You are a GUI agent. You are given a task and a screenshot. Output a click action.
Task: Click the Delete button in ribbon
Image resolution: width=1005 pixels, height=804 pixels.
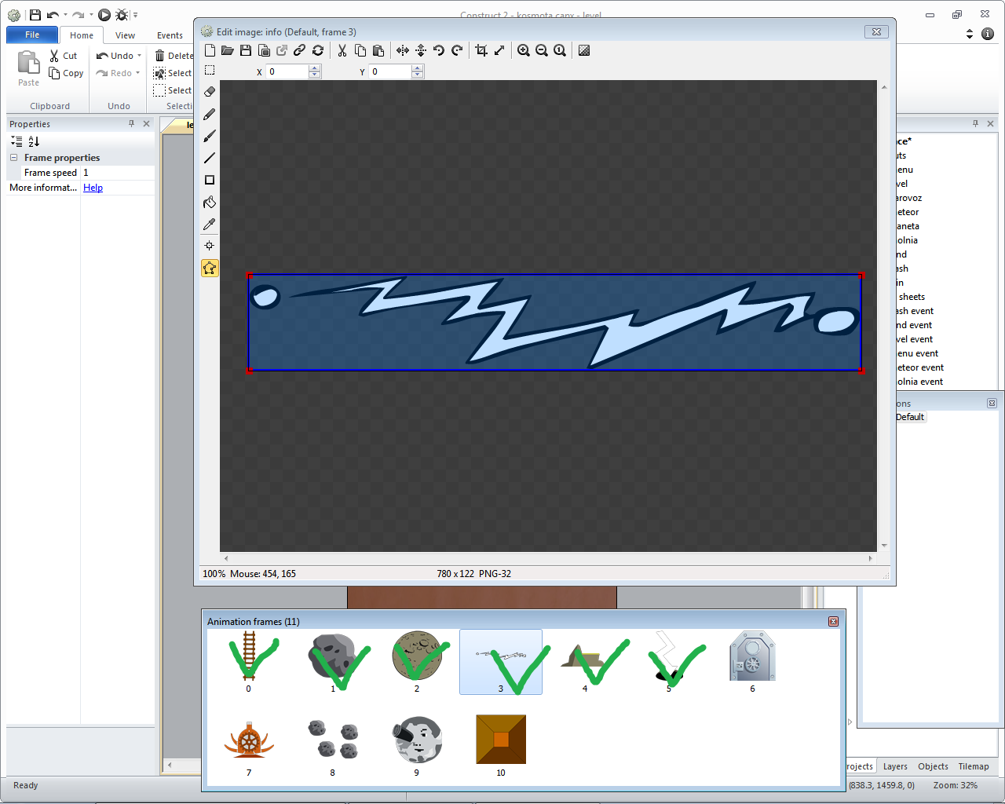[x=174, y=56]
